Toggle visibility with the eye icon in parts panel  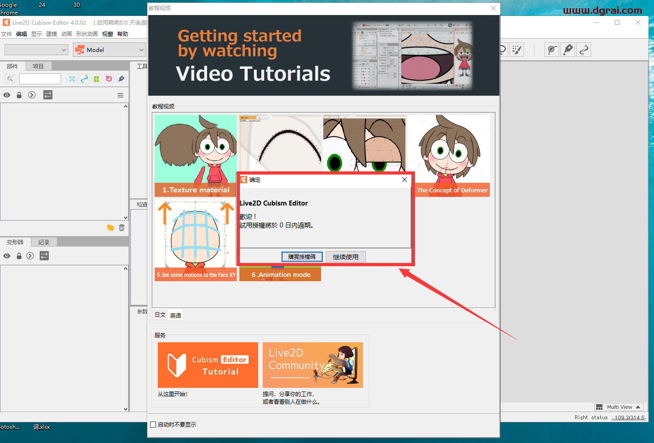pyautogui.click(x=6, y=95)
